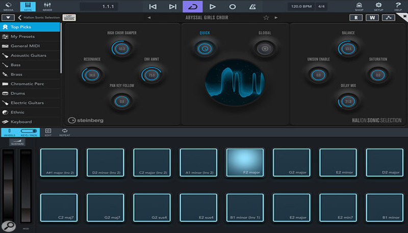The height and width of the screenshot is (233, 408).
Task: Show the Wheels controls
Action: tap(10, 132)
